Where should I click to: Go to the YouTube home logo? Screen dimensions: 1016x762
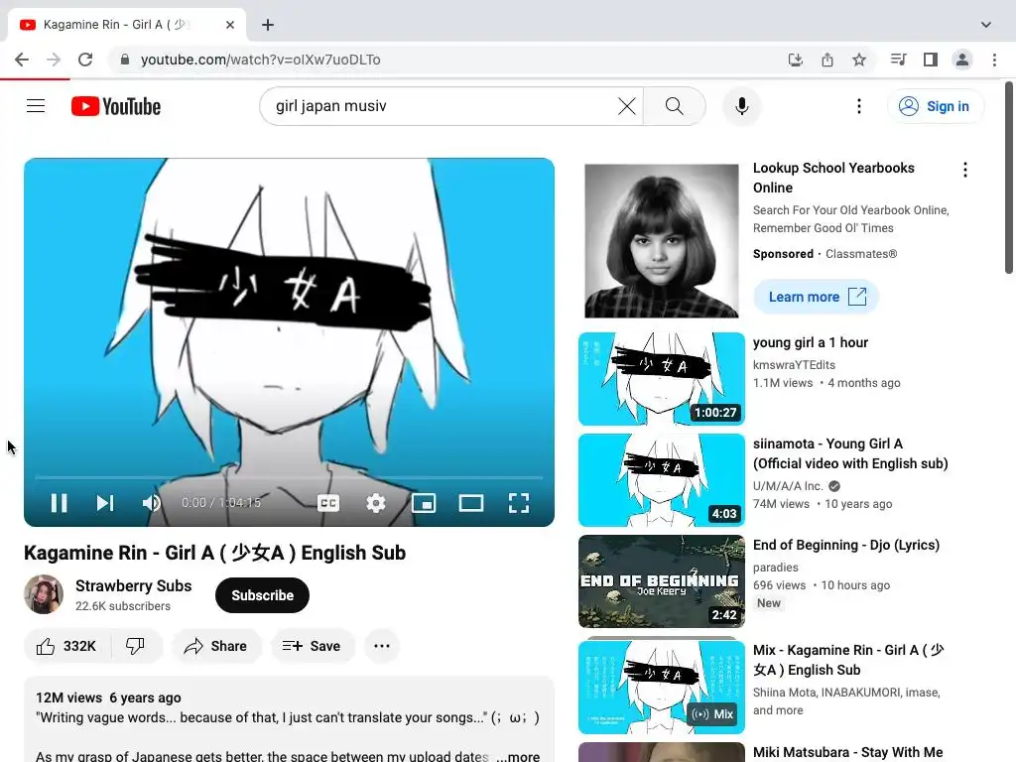116,106
